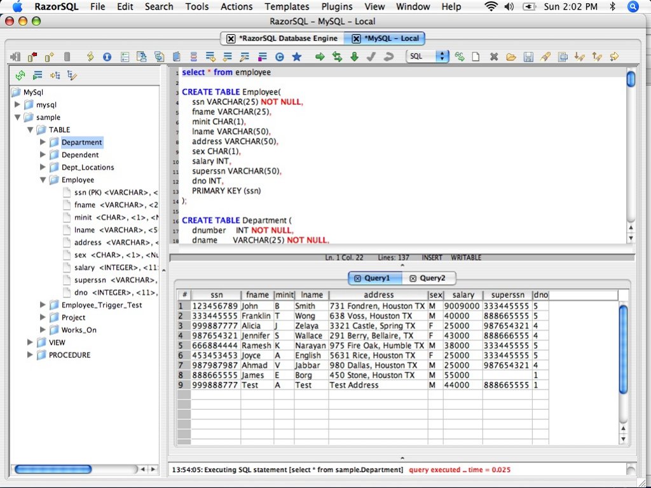651x488 pixels.
Task: Click the address column header
Action: [378, 295]
